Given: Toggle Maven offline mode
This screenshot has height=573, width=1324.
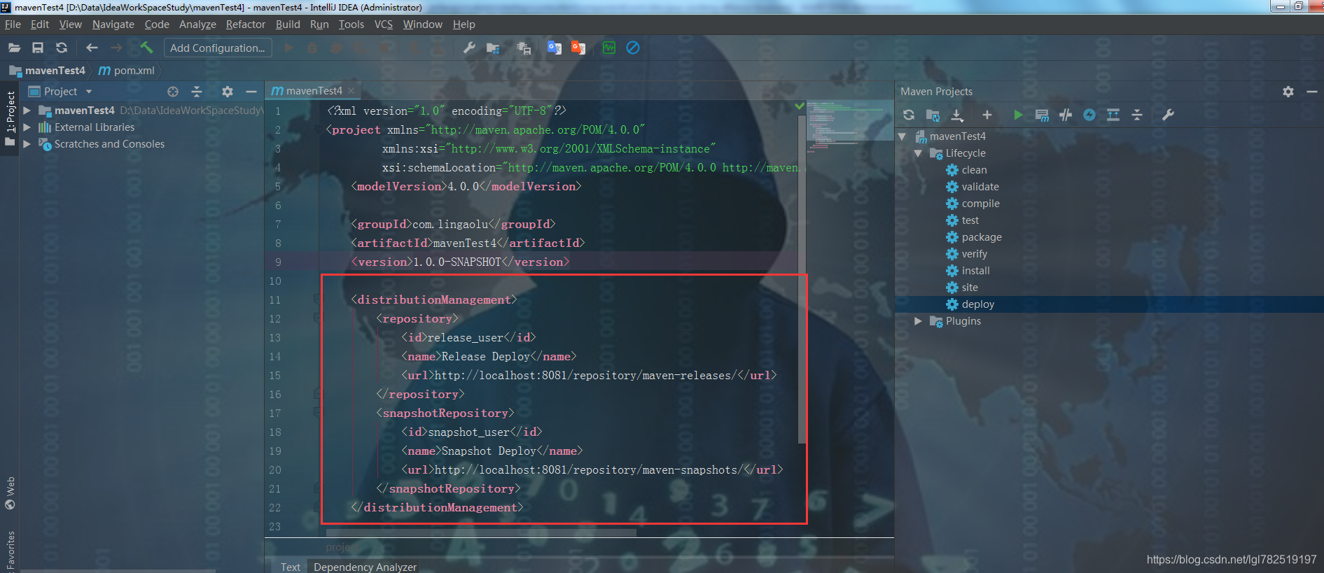Looking at the screenshot, I should 1066,115.
